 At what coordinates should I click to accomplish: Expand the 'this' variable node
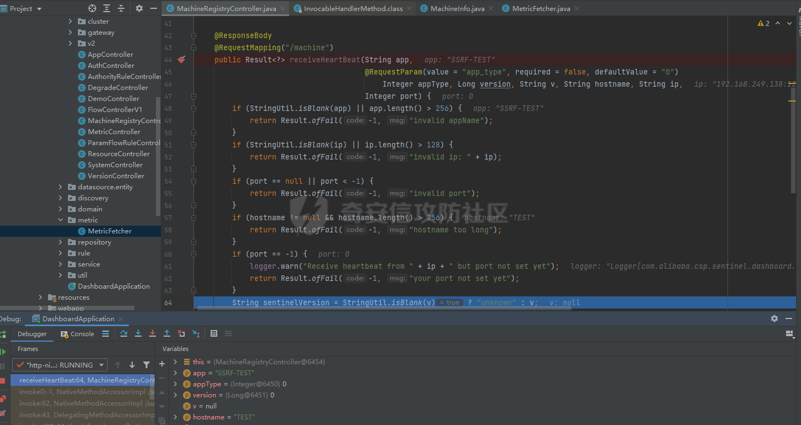coord(175,362)
